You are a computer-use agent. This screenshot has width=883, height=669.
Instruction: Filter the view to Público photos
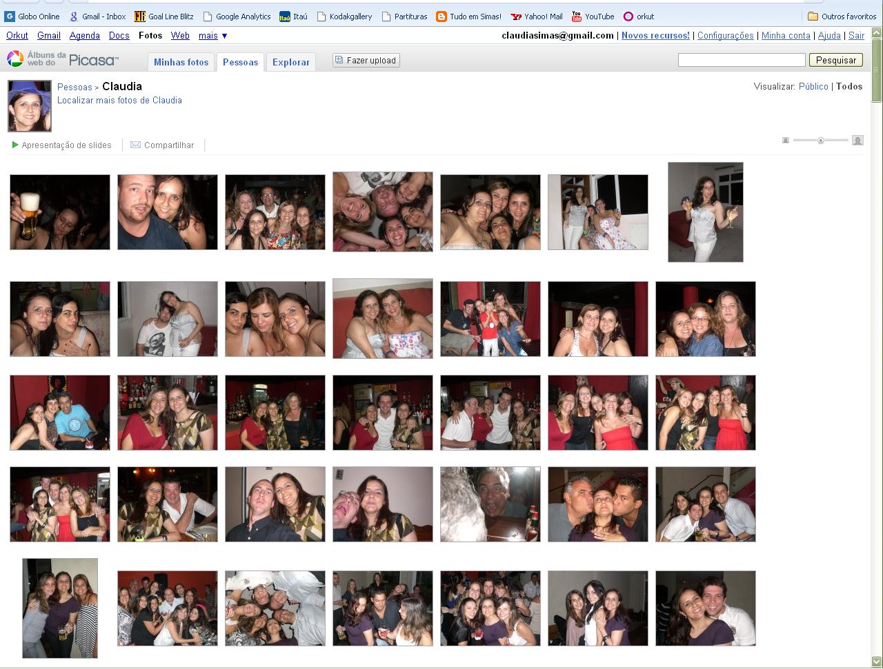813,87
